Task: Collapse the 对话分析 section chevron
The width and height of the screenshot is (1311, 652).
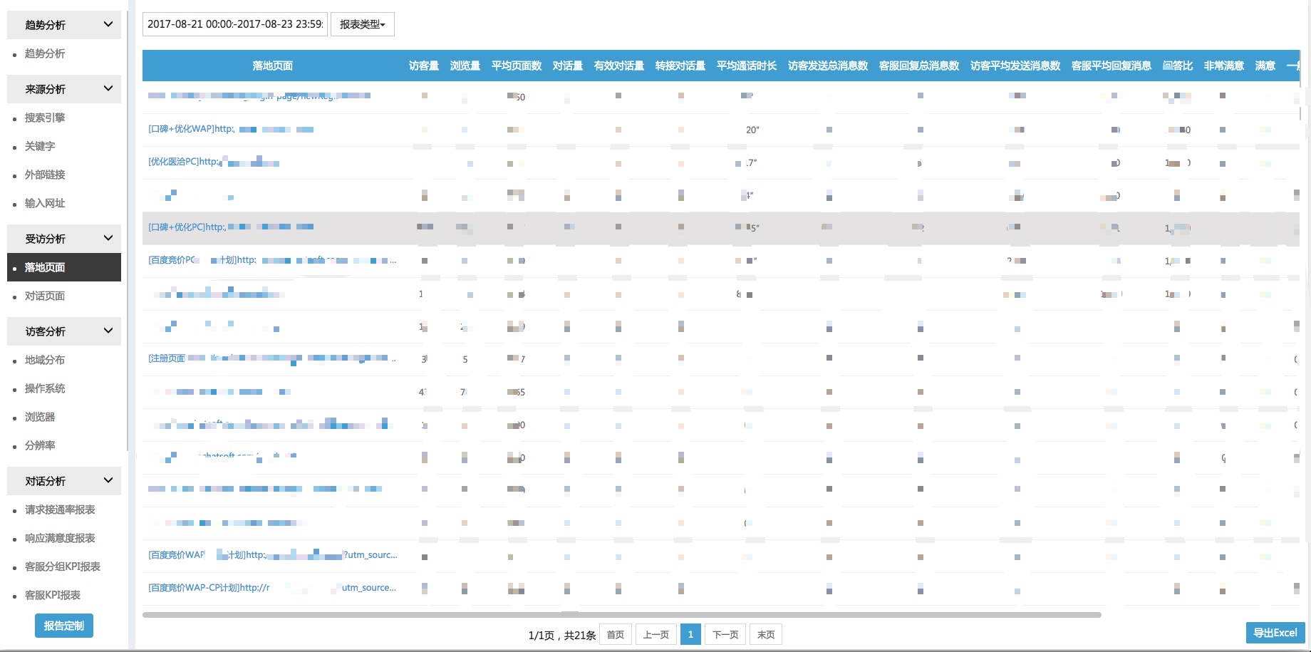Action: (108, 480)
